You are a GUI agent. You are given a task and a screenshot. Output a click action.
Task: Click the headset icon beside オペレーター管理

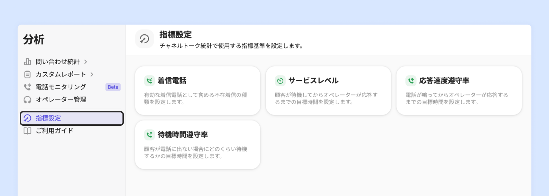click(x=27, y=100)
